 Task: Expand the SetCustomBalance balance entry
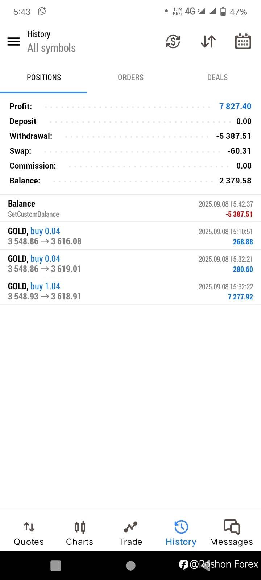[130, 208]
